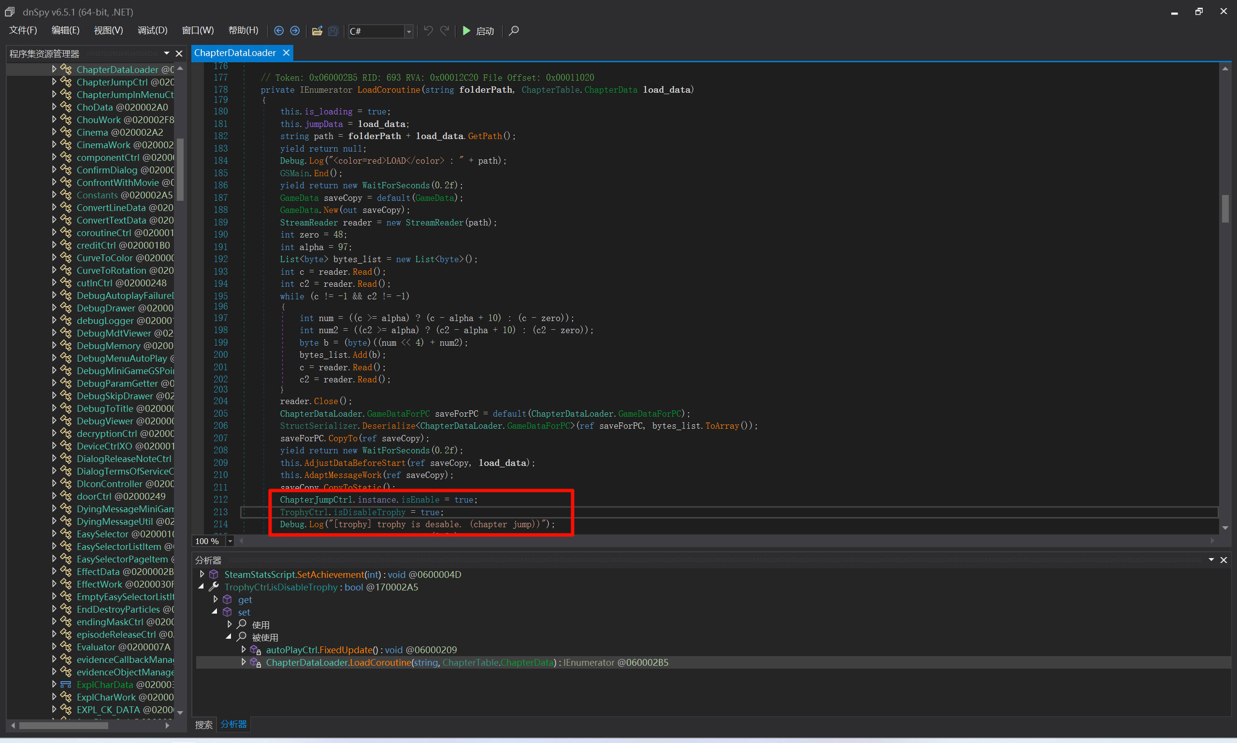Viewport: 1237px width, 743px height.
Task: Click the assembly explorer horizontal scrollbar
Action: [64, 725]
